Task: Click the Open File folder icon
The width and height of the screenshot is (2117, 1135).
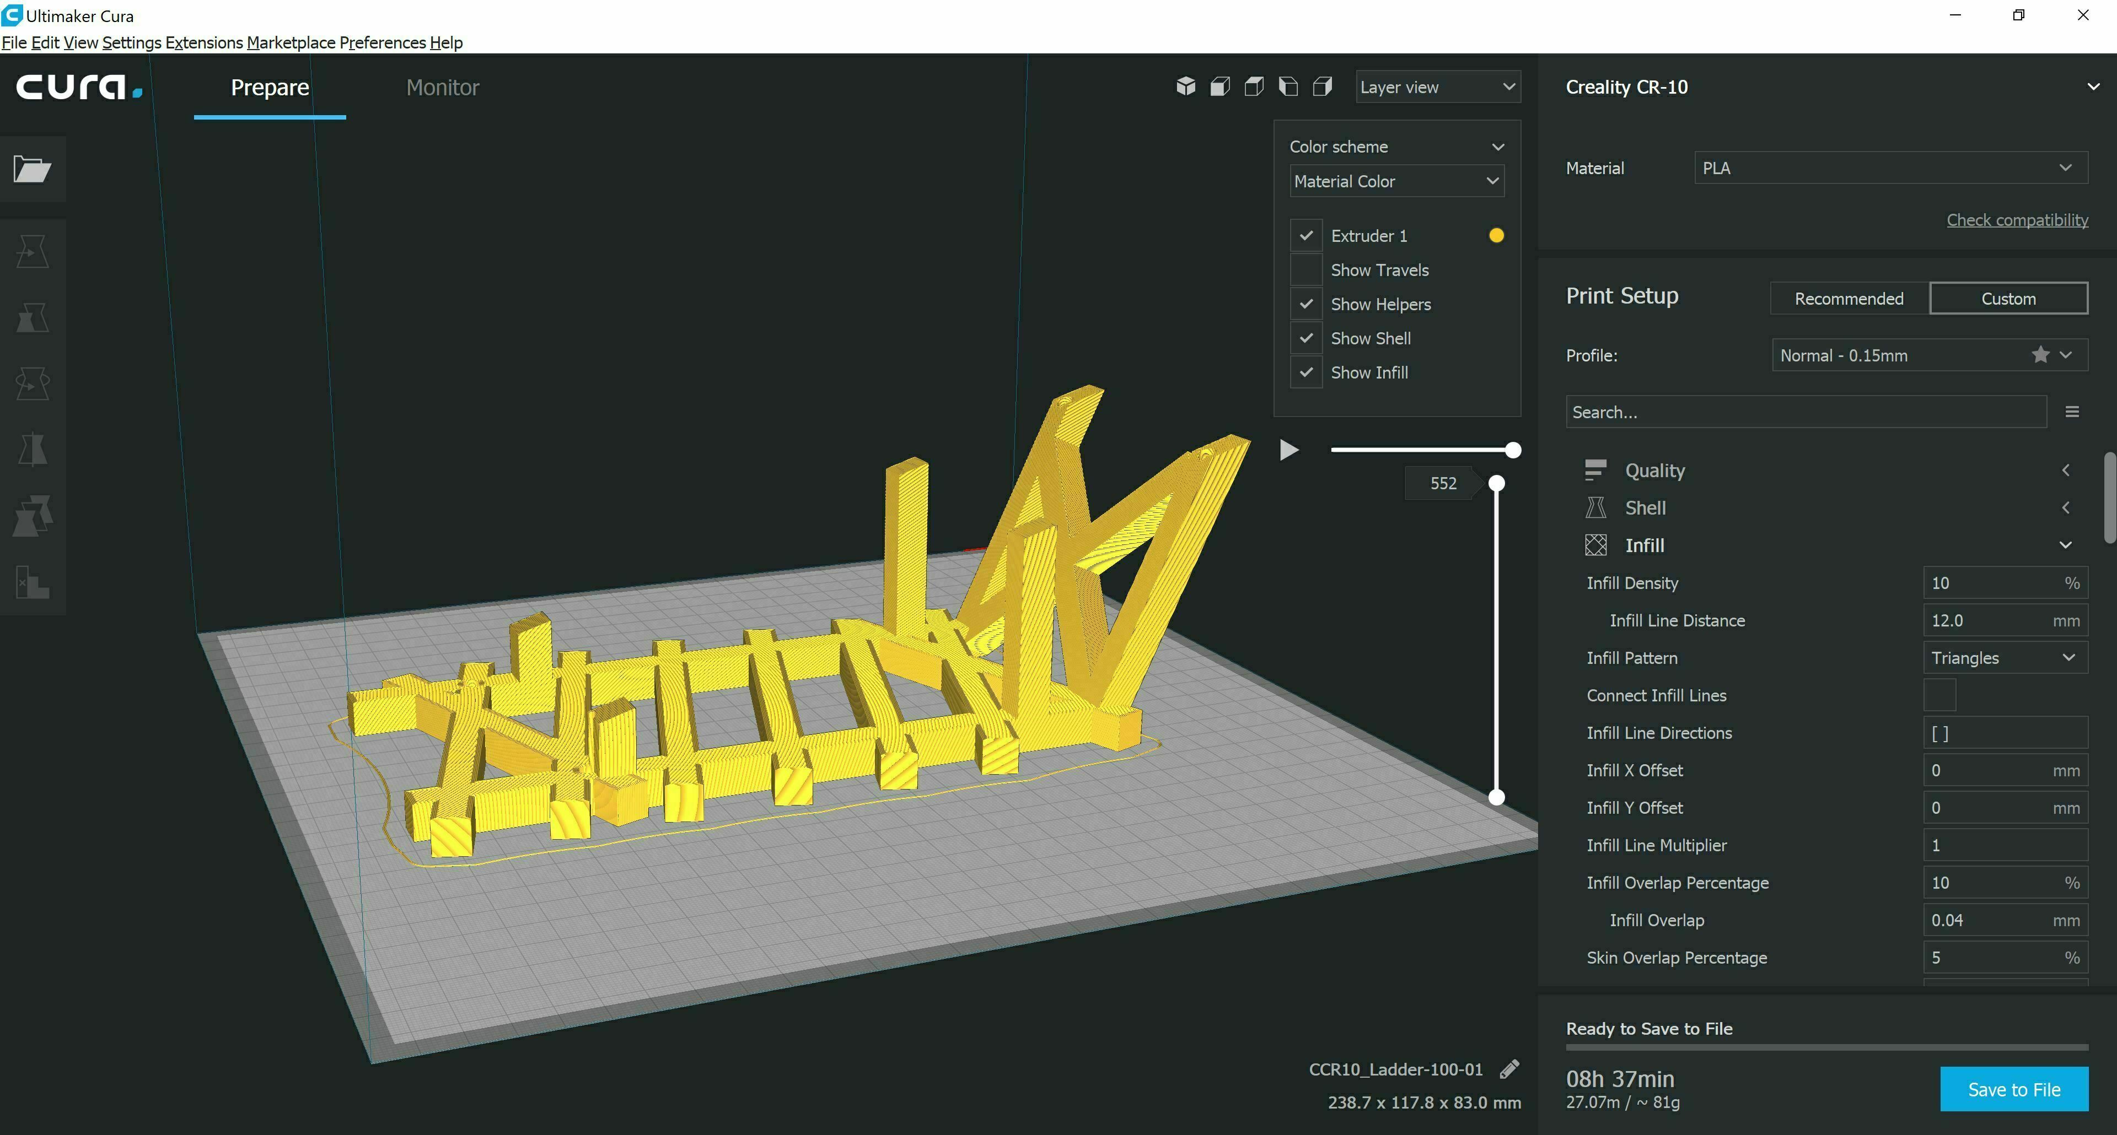Action: tap(32, 169)
